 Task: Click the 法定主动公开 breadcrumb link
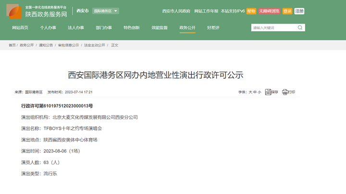pos(95,45)
